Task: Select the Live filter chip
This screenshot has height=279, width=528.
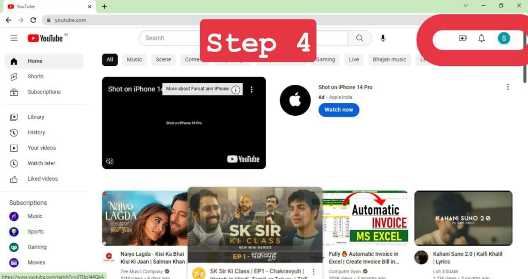Action: [x=354, y=60]
